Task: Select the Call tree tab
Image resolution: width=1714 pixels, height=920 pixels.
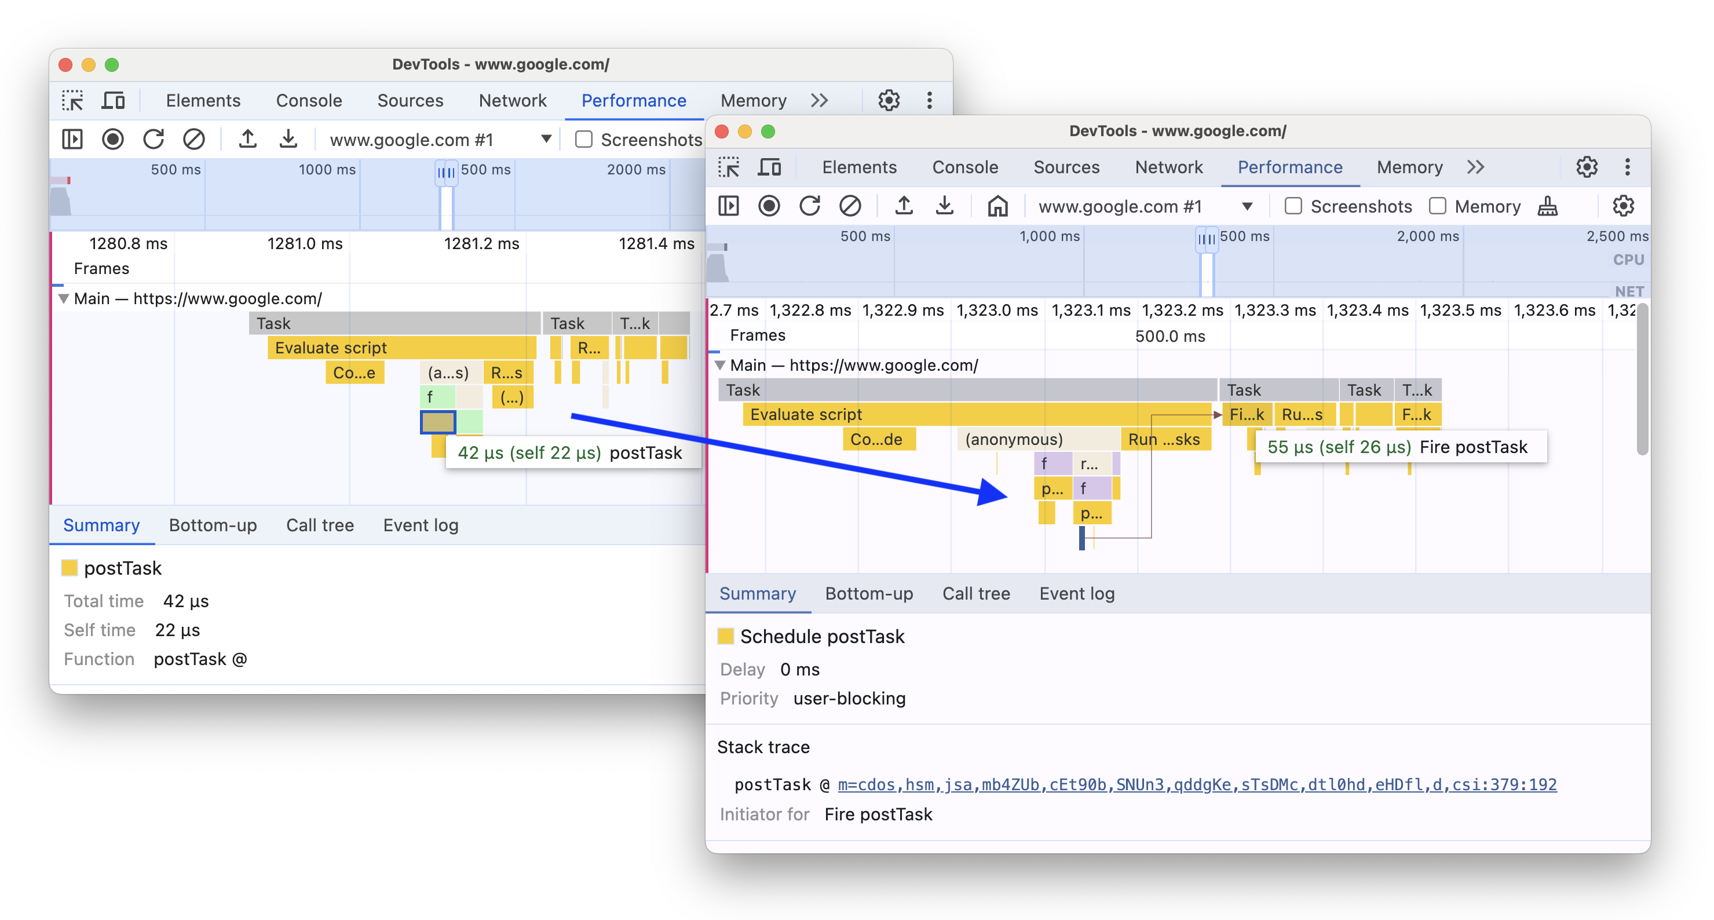Action: [x=977, y=592]
